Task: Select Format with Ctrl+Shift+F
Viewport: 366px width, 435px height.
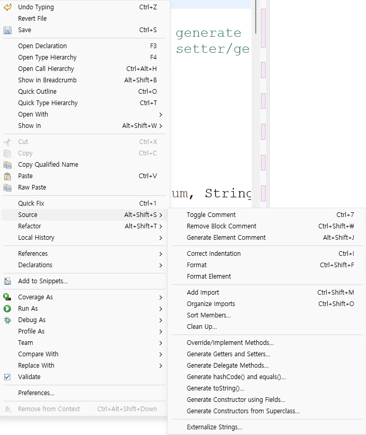Action: [x=267, y=265]
